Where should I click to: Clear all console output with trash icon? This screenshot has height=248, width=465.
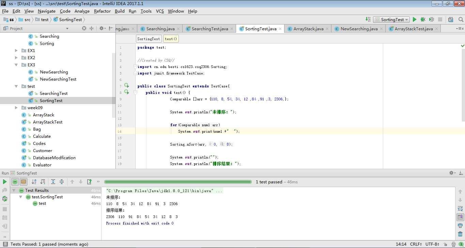(x=460, y=234)
